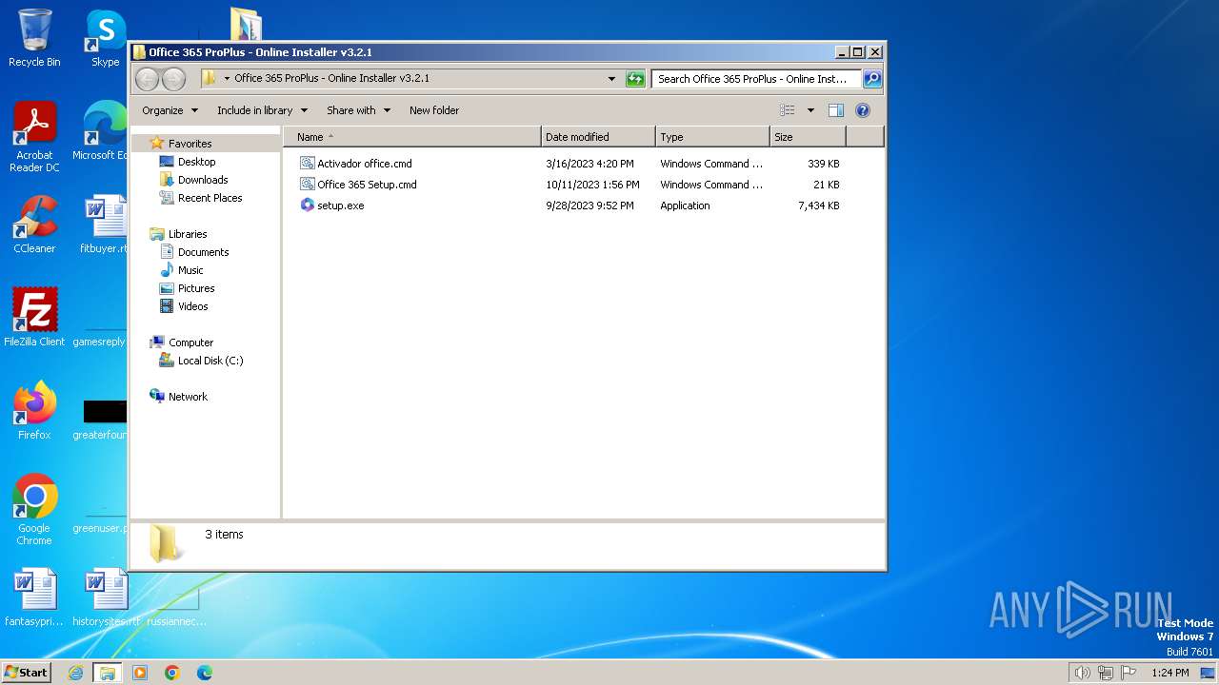
Task: Select the setup.exe application icon
Action: (x=307, y=205)
